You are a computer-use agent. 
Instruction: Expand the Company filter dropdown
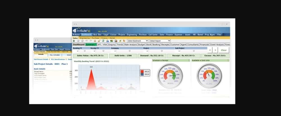pyautogui.click(x=112, y=51)
